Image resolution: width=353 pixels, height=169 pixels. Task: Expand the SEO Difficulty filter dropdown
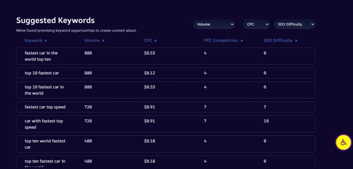click(295, 24)
